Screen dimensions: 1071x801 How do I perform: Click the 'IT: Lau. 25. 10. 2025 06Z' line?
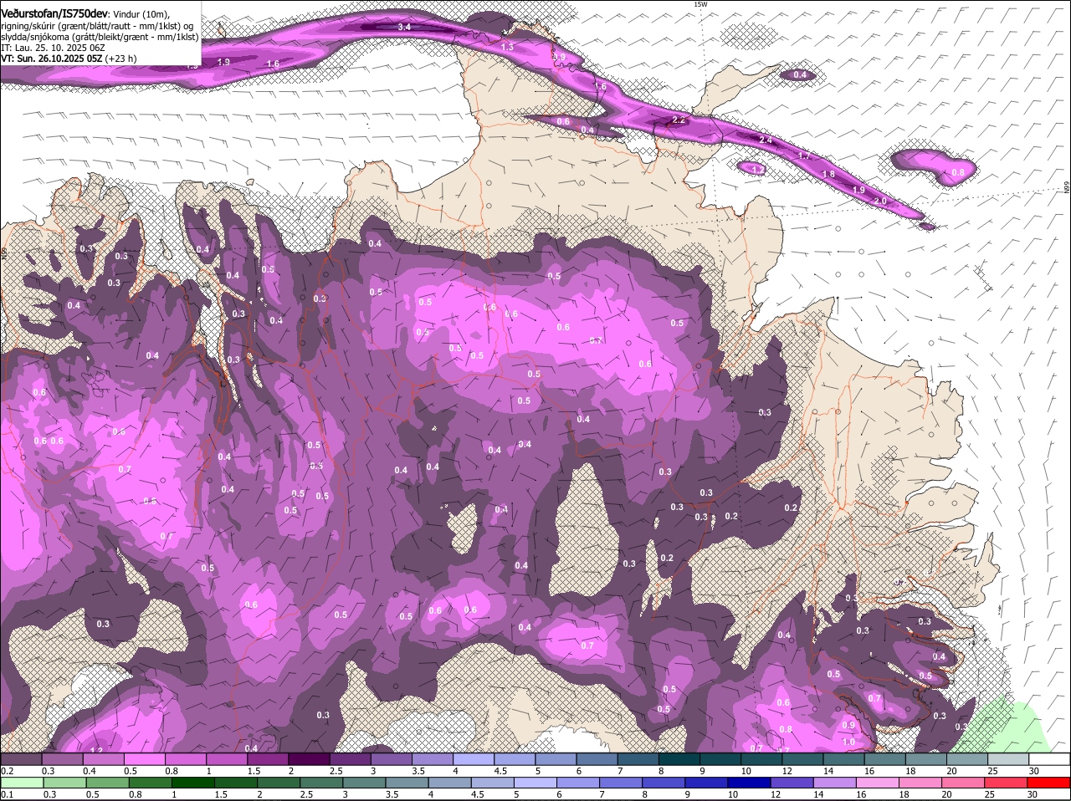coord(52,48)
